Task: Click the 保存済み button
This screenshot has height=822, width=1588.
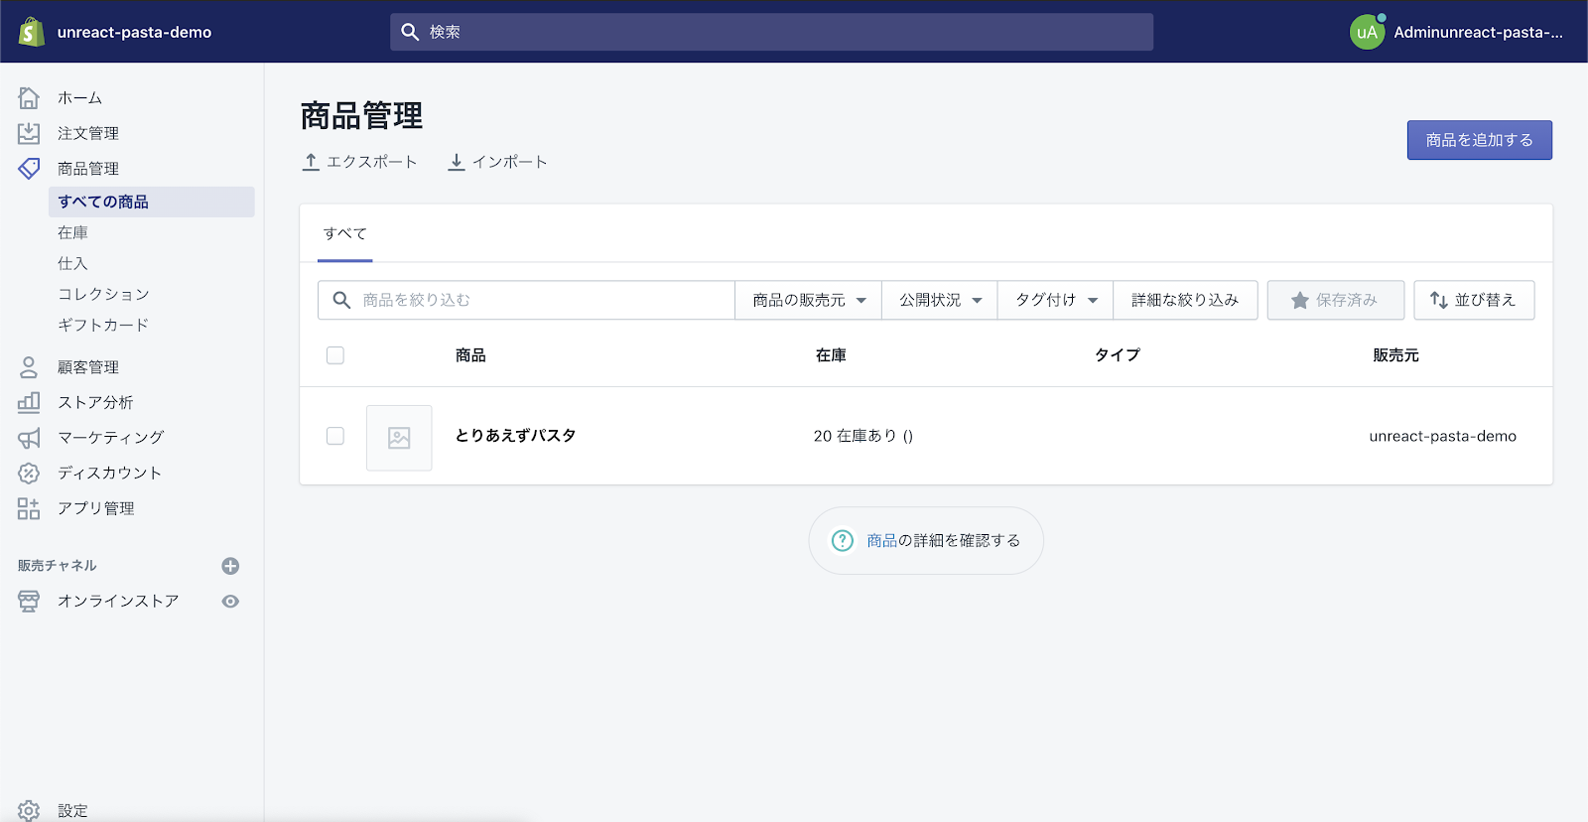Action: tap(1336, 300)
